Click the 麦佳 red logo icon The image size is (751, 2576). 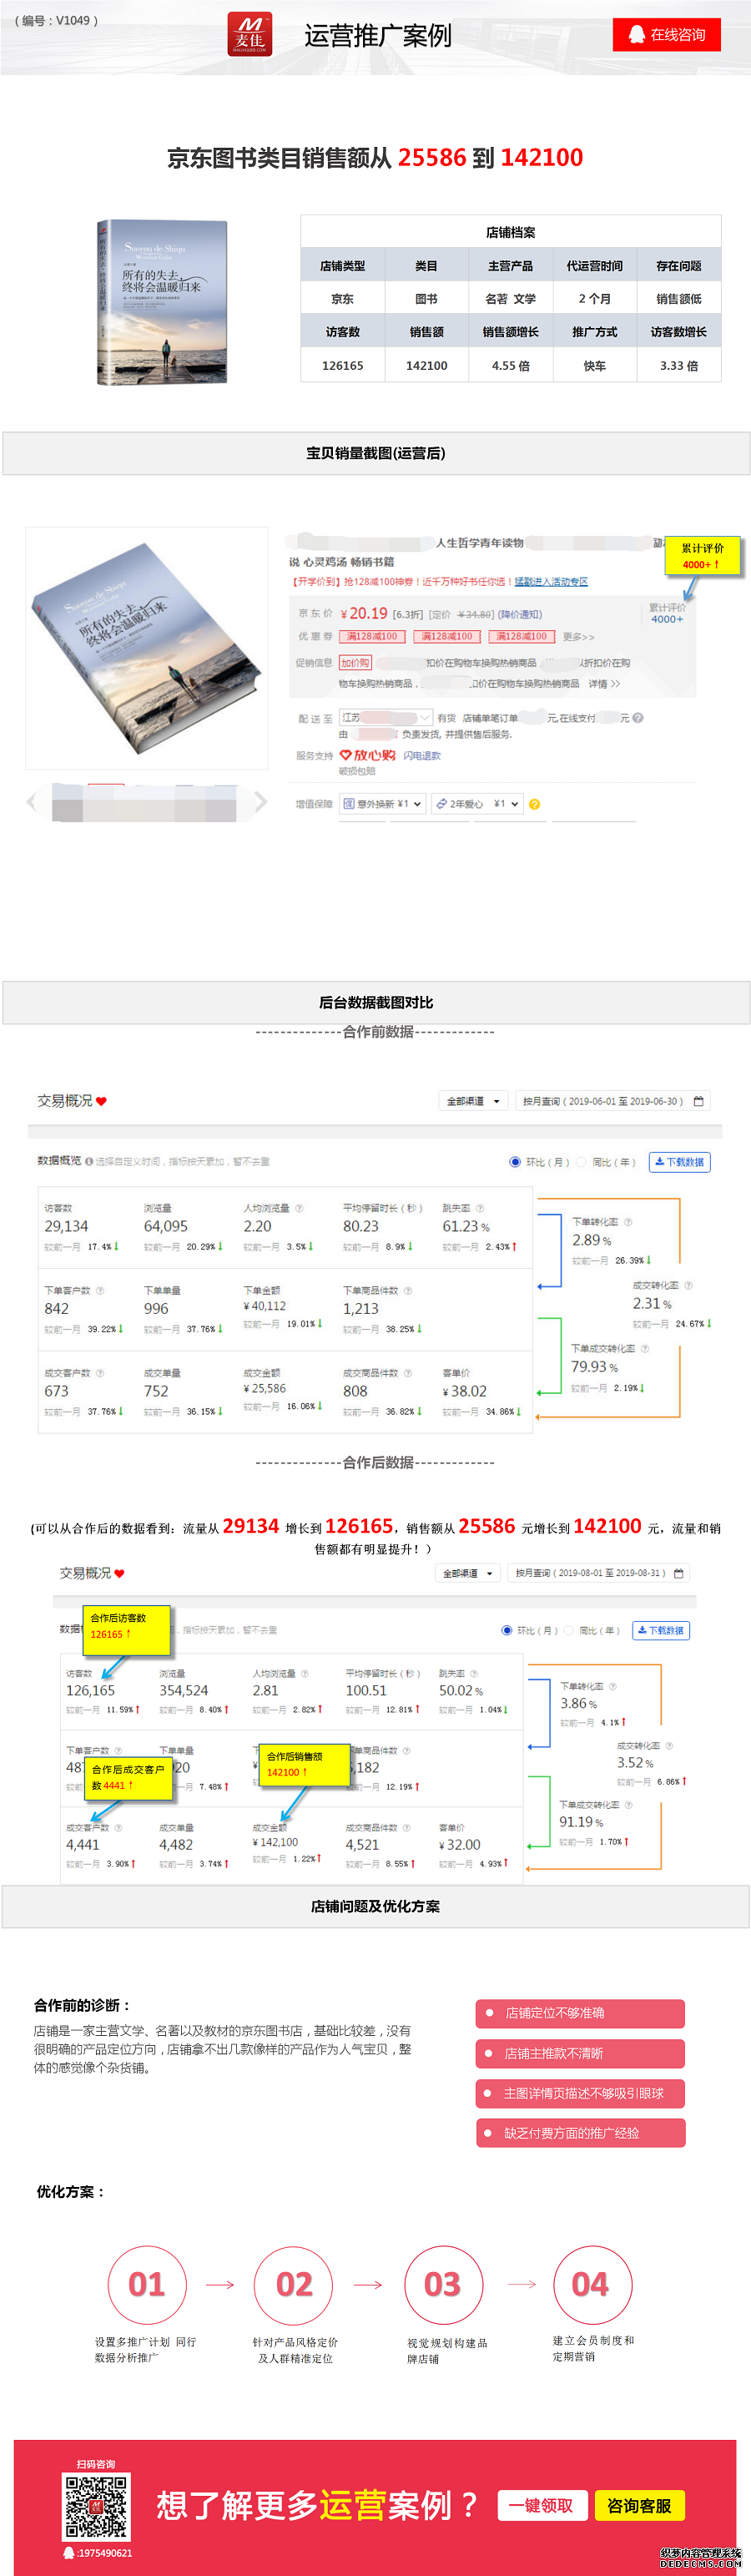[249, 34]
